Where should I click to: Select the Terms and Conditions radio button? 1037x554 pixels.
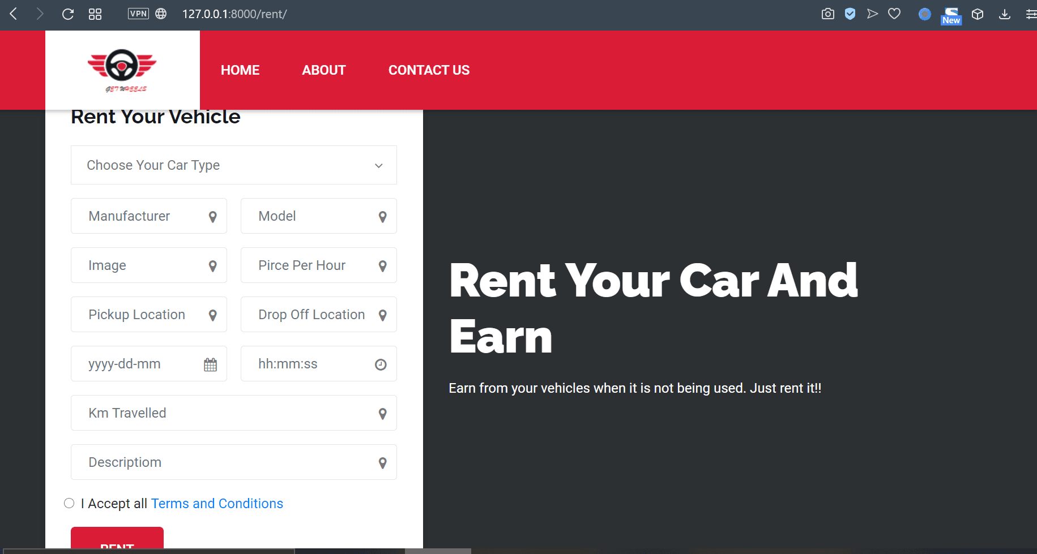point(69,503)
